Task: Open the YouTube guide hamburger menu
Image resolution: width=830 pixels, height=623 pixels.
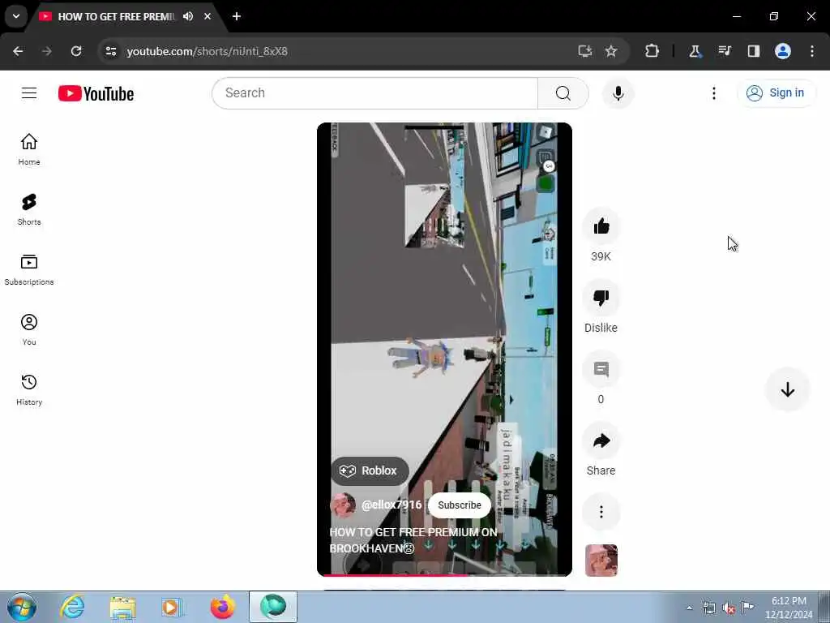Action: tap(29, 93)
